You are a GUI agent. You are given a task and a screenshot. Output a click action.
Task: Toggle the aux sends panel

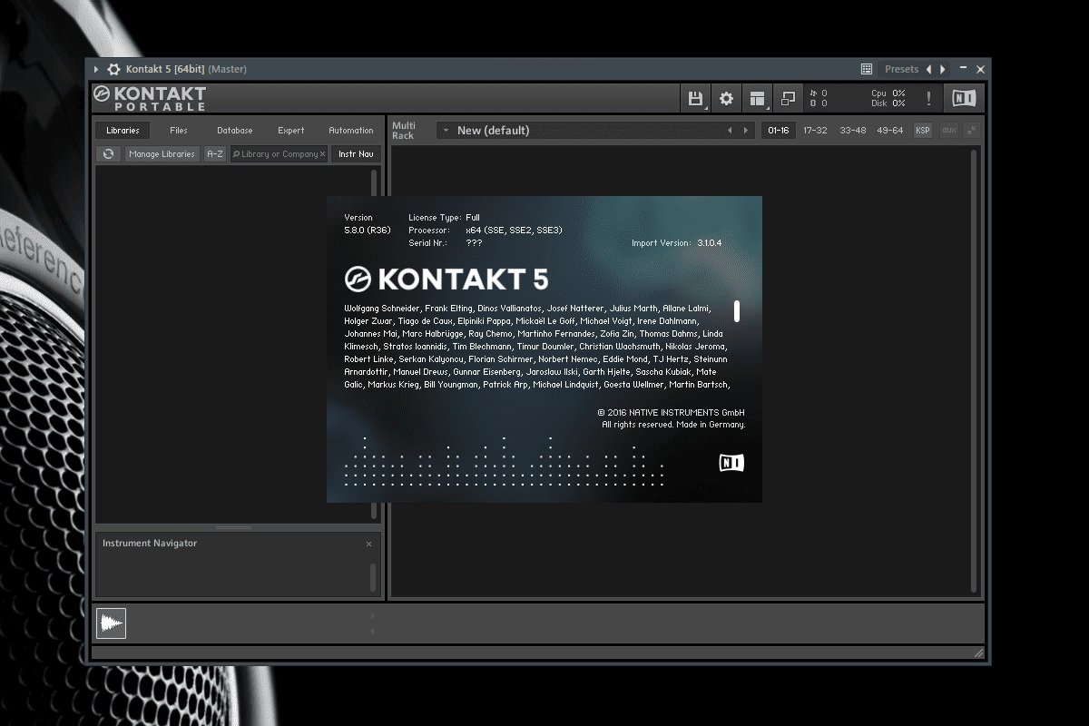(x=949, y=131)
